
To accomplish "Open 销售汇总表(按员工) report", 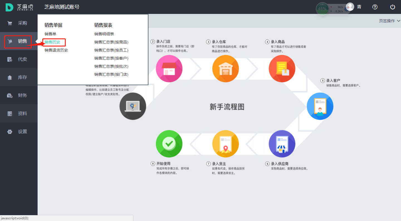I will click(x=111, y=50).
